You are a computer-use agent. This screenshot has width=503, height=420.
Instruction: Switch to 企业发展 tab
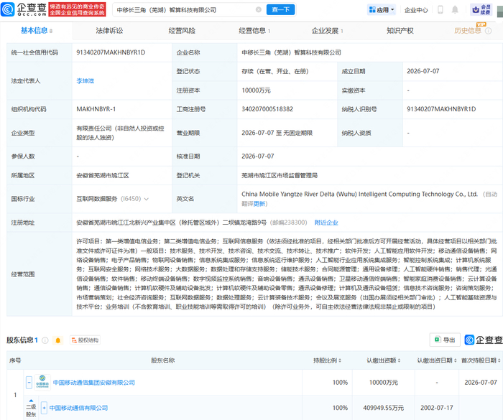[x=327, y=31]
